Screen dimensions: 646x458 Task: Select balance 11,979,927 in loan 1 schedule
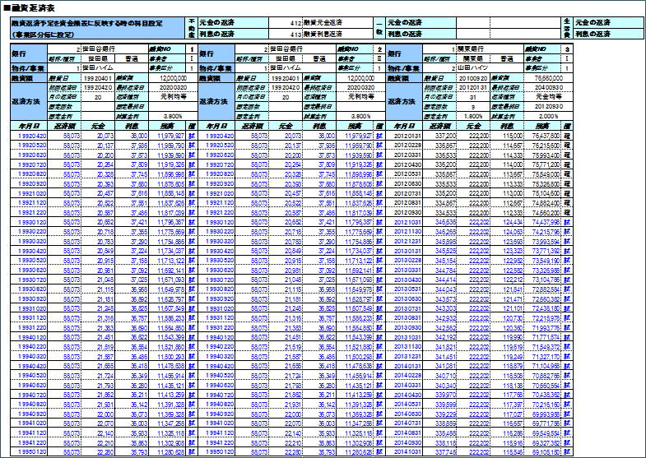coord(168,136)
